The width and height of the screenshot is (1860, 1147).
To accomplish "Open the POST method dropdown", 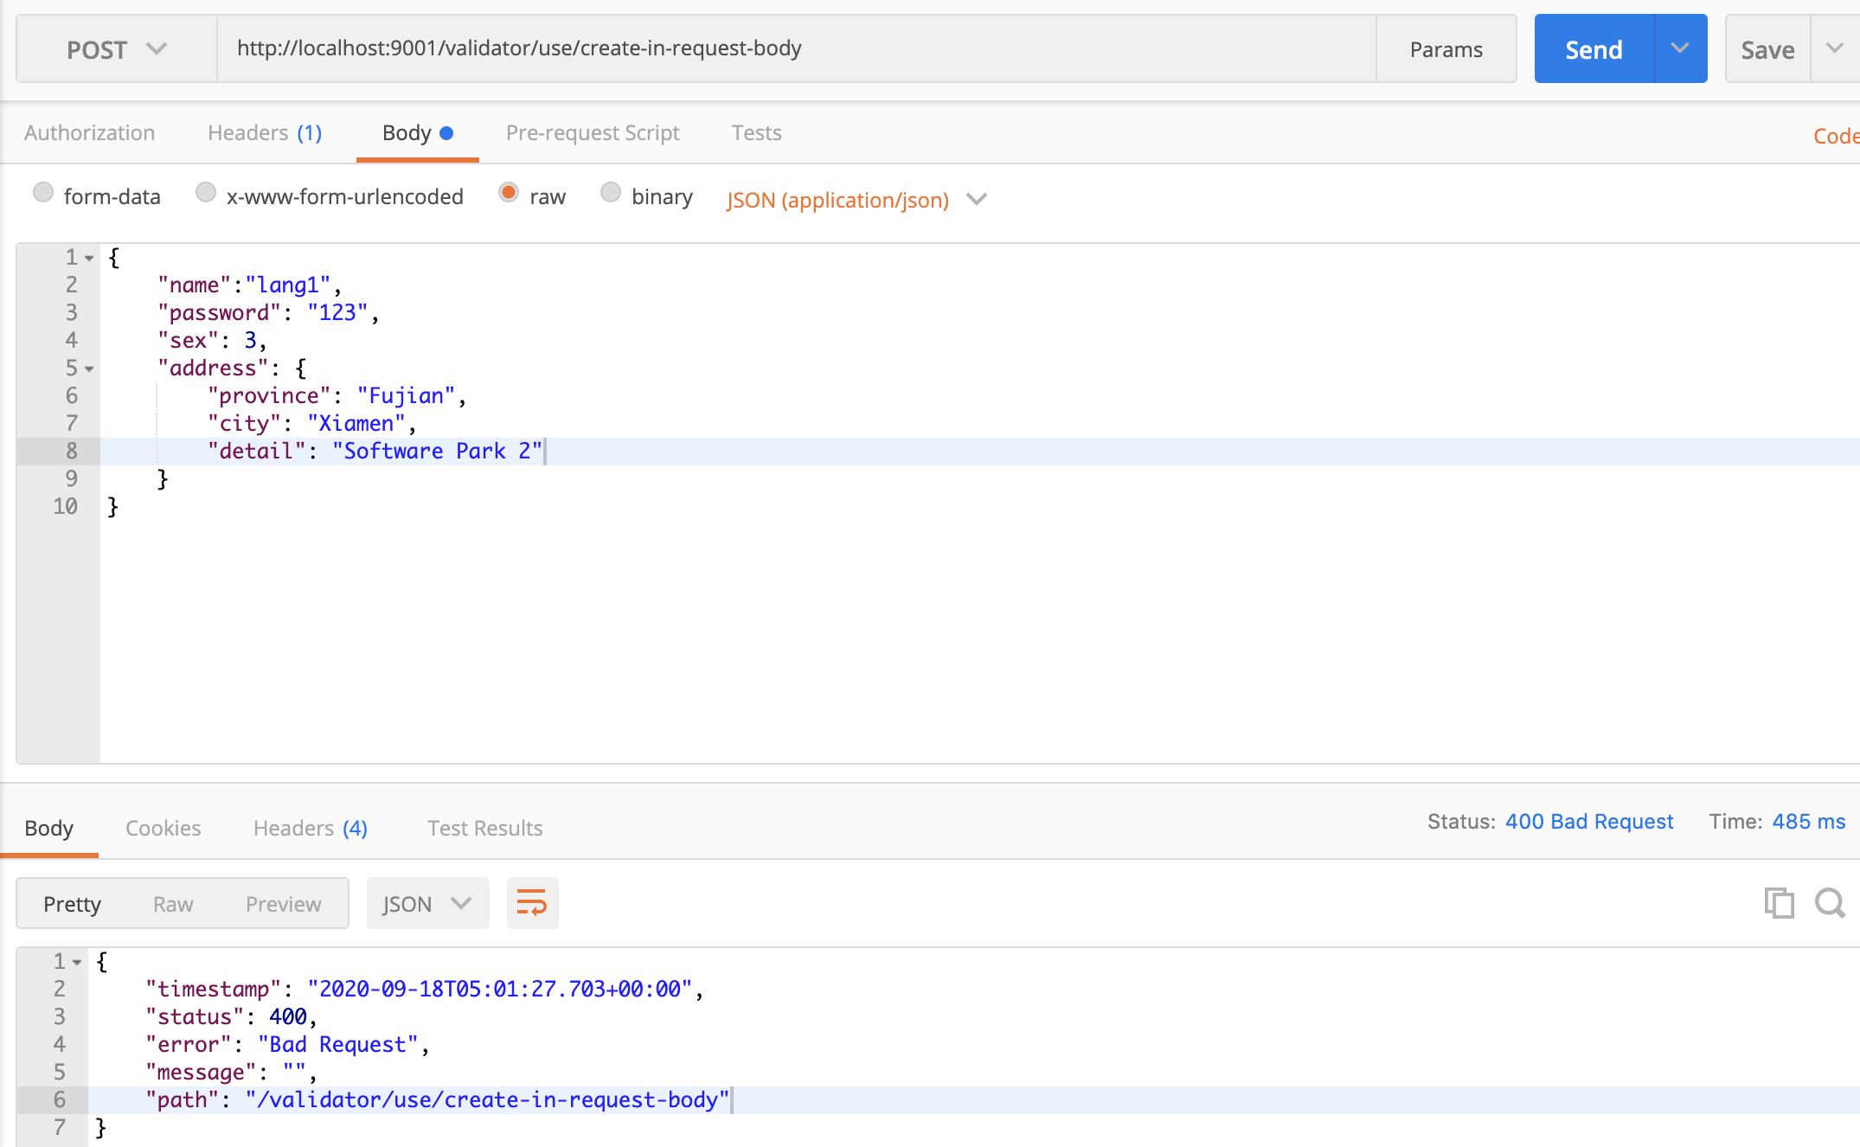I will 117,49.
